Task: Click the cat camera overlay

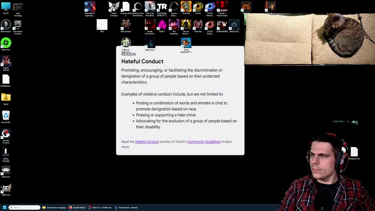Action: [309, 39]
